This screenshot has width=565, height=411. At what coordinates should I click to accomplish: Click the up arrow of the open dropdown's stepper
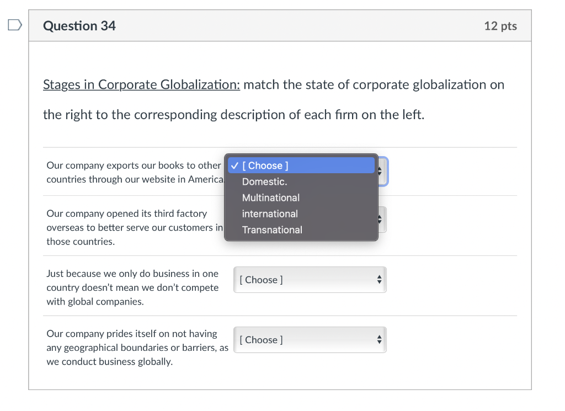(x=380, y=169)
